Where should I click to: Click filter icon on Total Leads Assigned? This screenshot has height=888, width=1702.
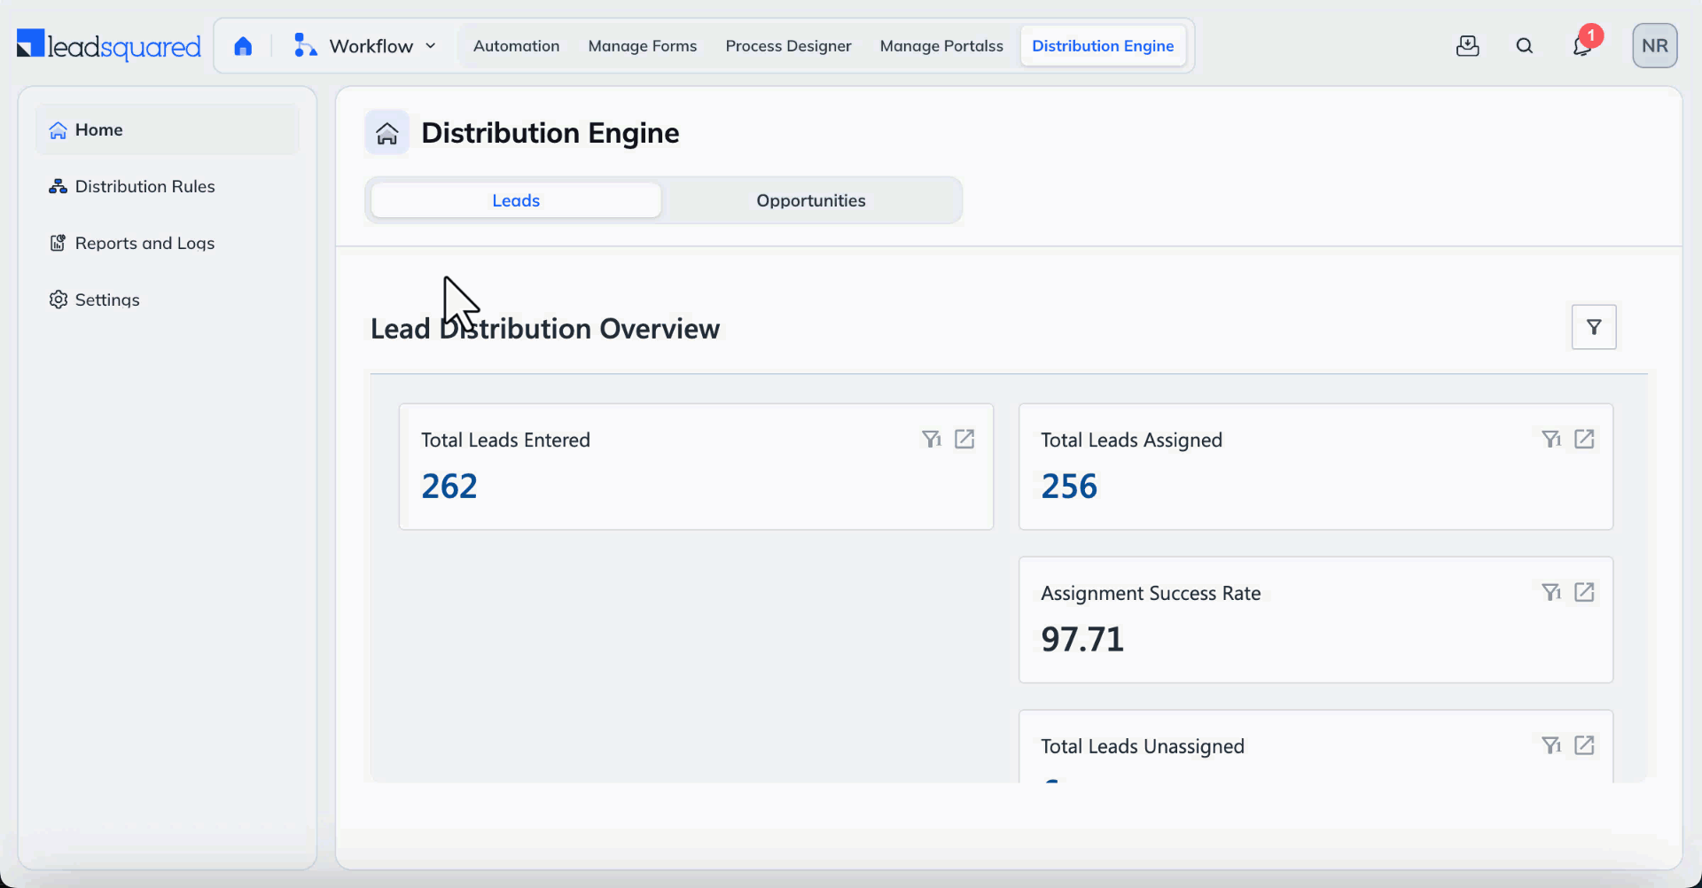[x=1550, y=440]
